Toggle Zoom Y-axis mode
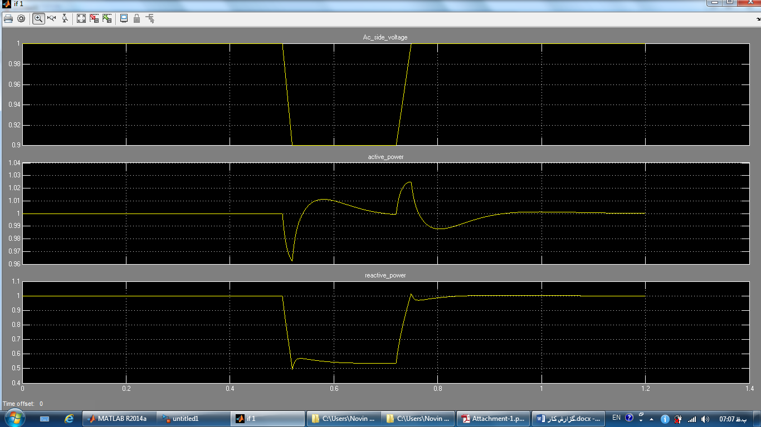 click(65, 18)
